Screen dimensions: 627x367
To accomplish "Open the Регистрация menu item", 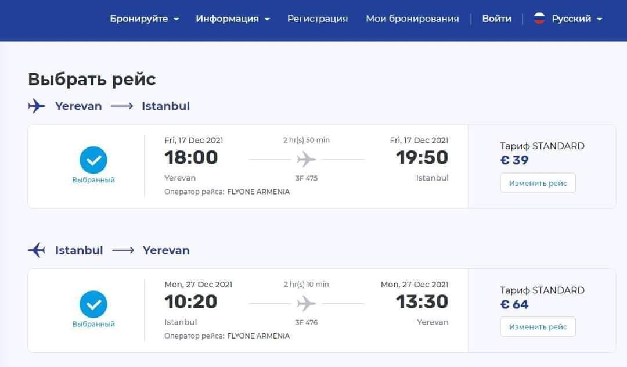I will click(x=318, y=19).
